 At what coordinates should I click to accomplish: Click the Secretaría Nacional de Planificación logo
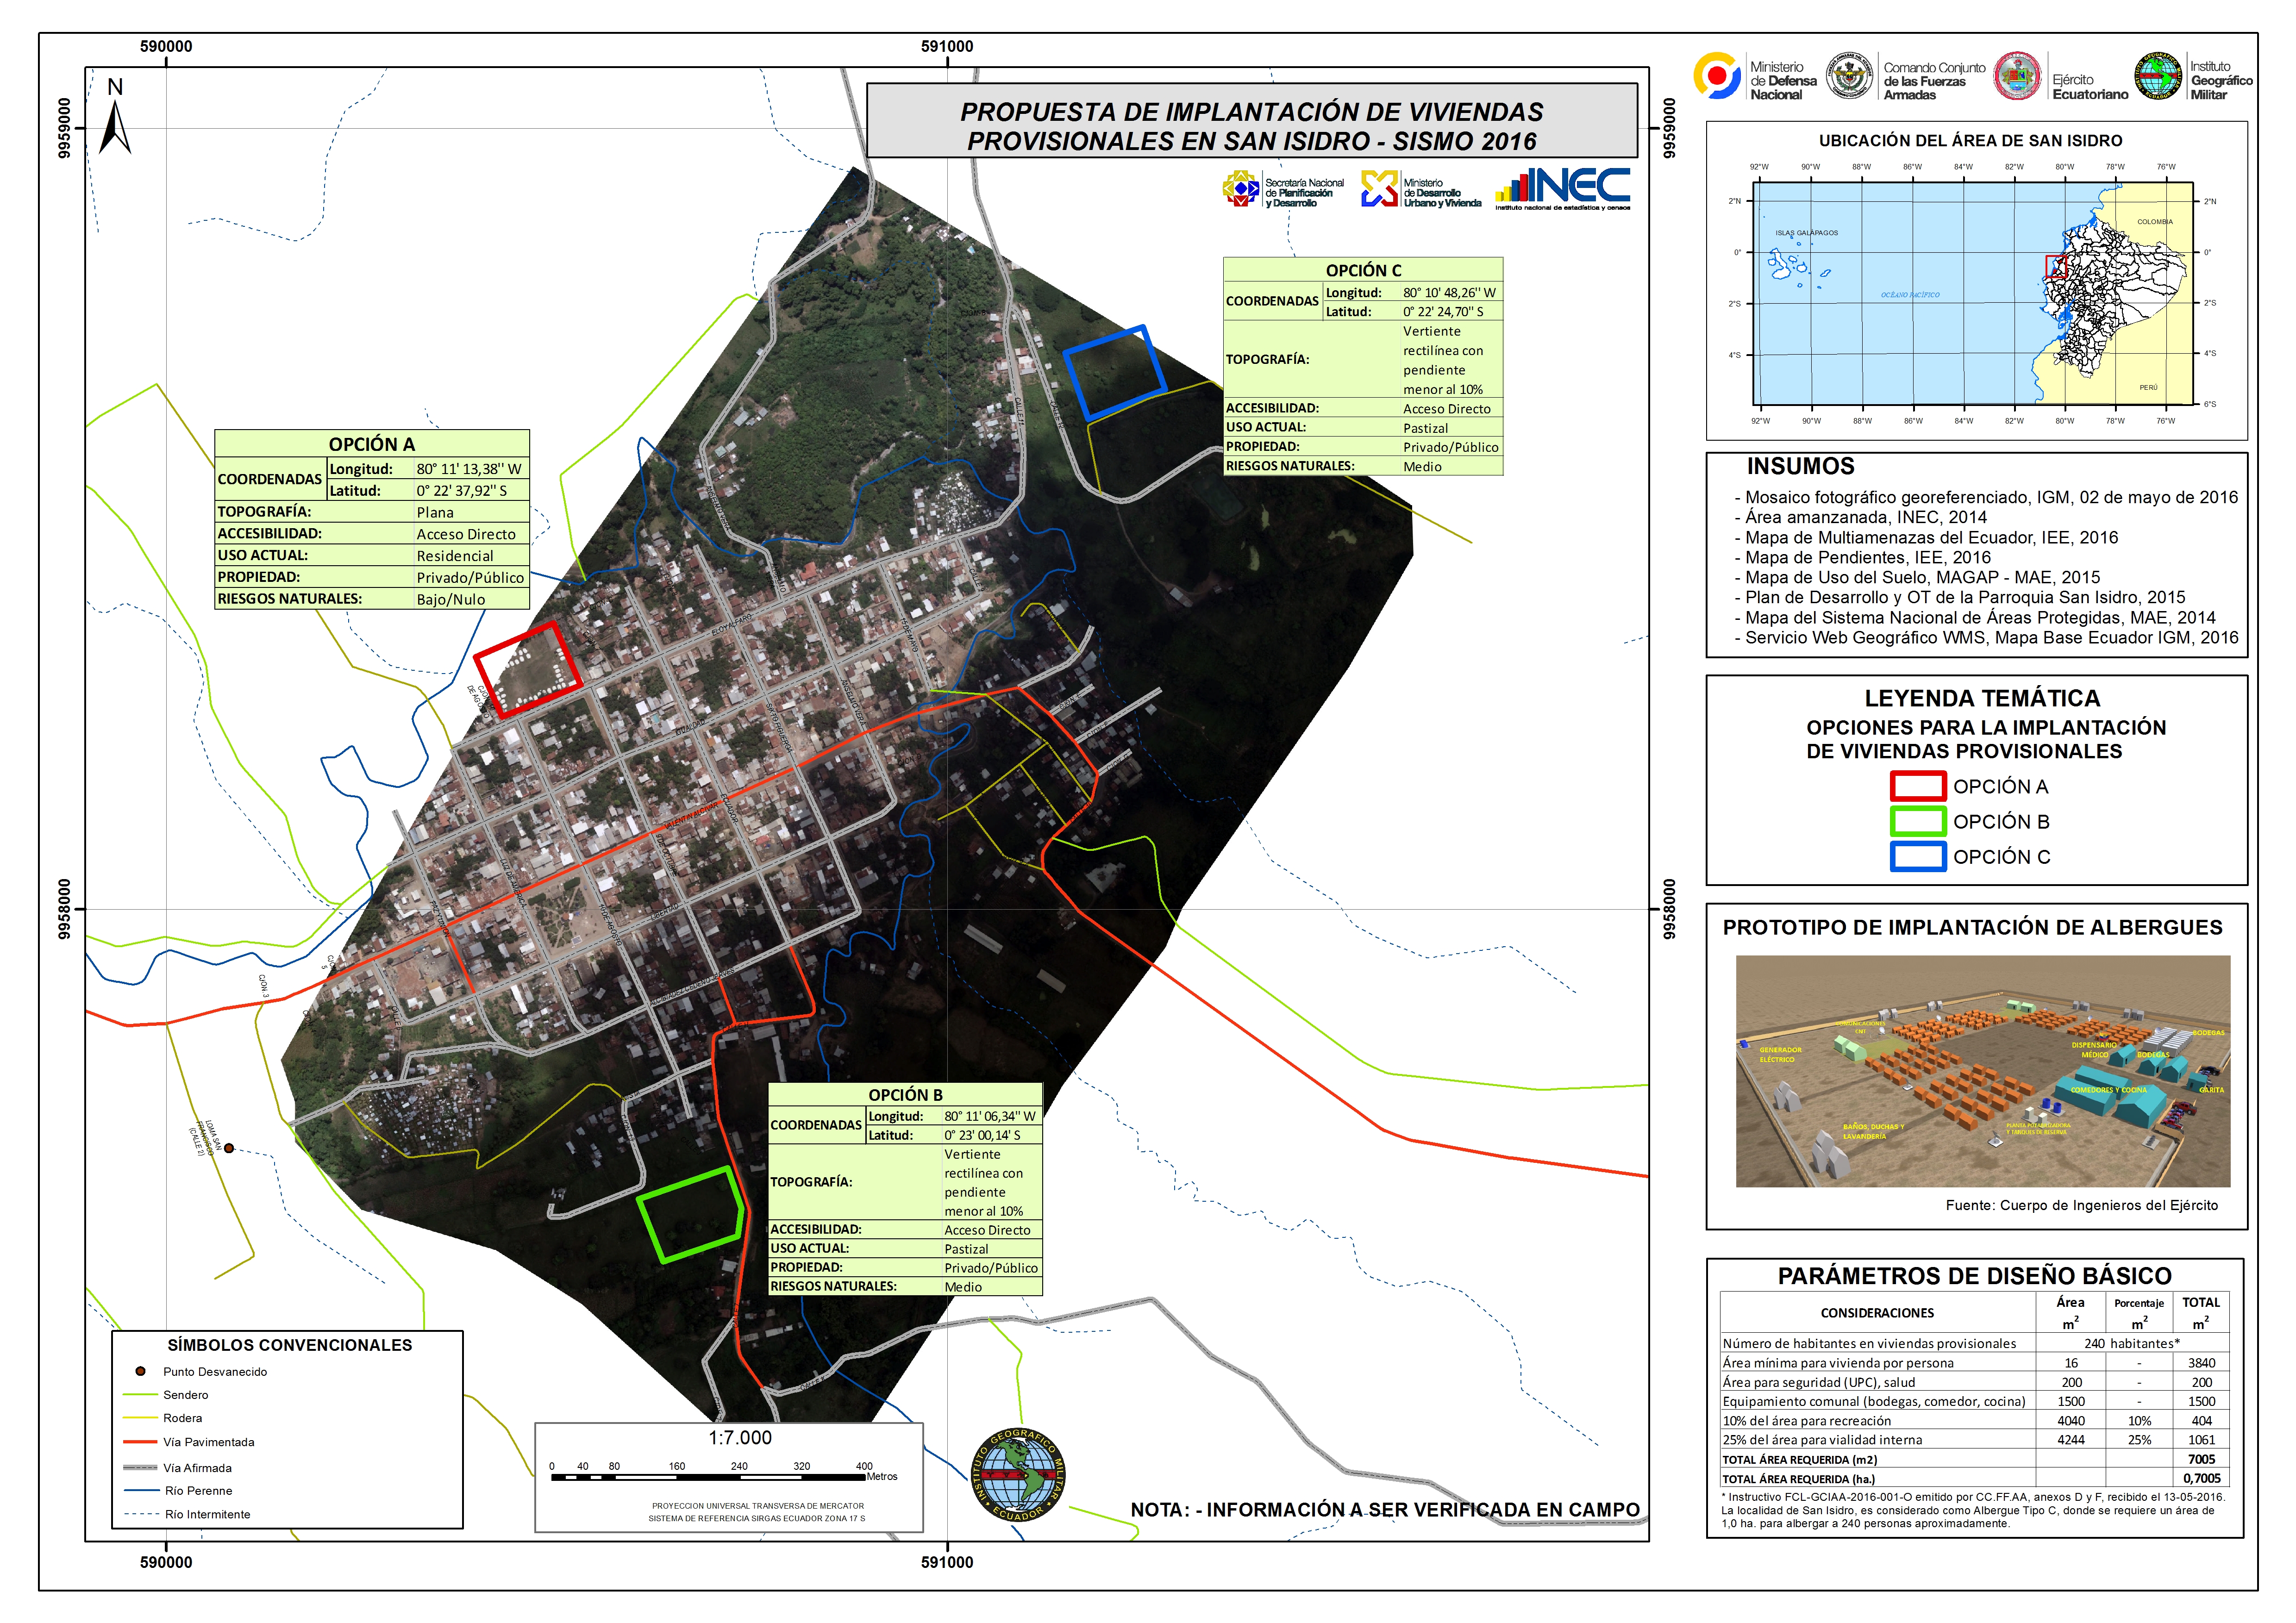(1241, 188)
